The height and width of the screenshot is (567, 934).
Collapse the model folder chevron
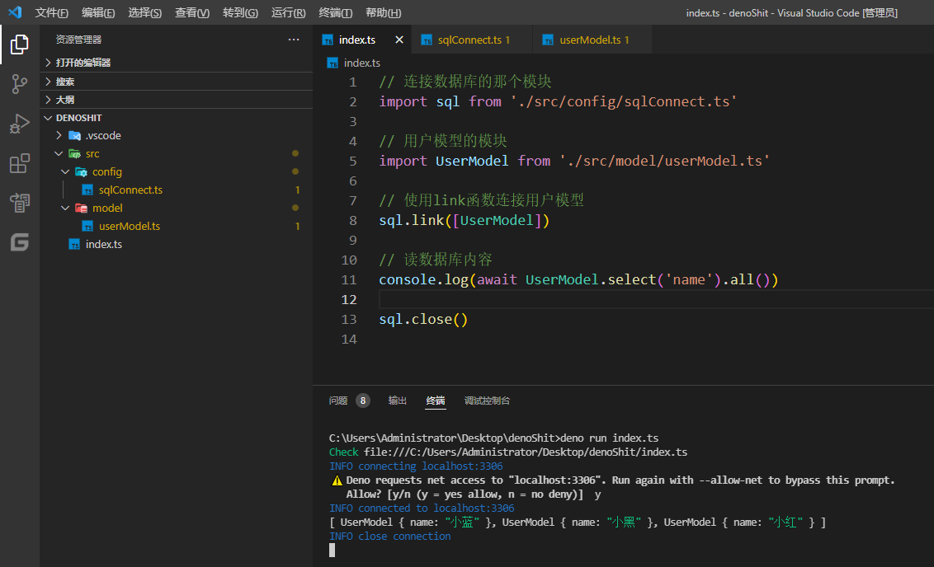tap(65, 209)
